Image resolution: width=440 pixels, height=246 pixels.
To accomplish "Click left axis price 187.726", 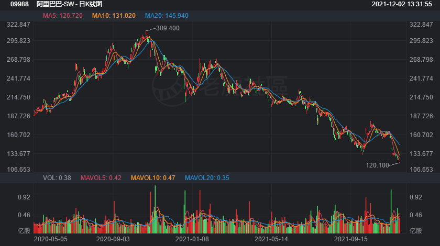I will point(18,116).
